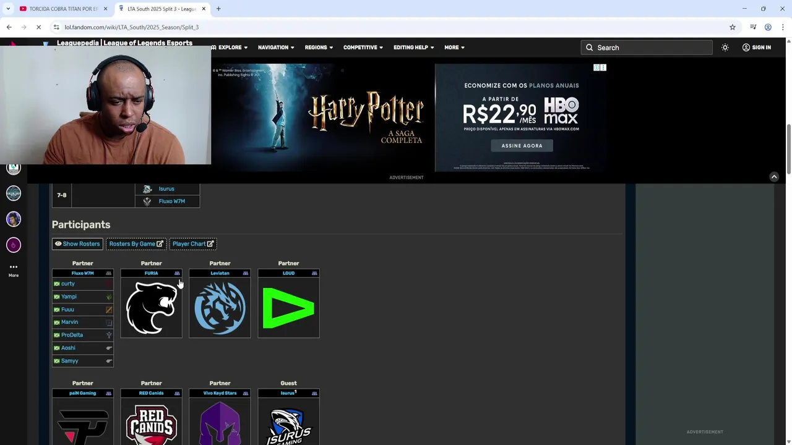The width and height of the screenshot is (792, 445).
Task: Open the Leaguepedia title link
Action: (124, 43)
